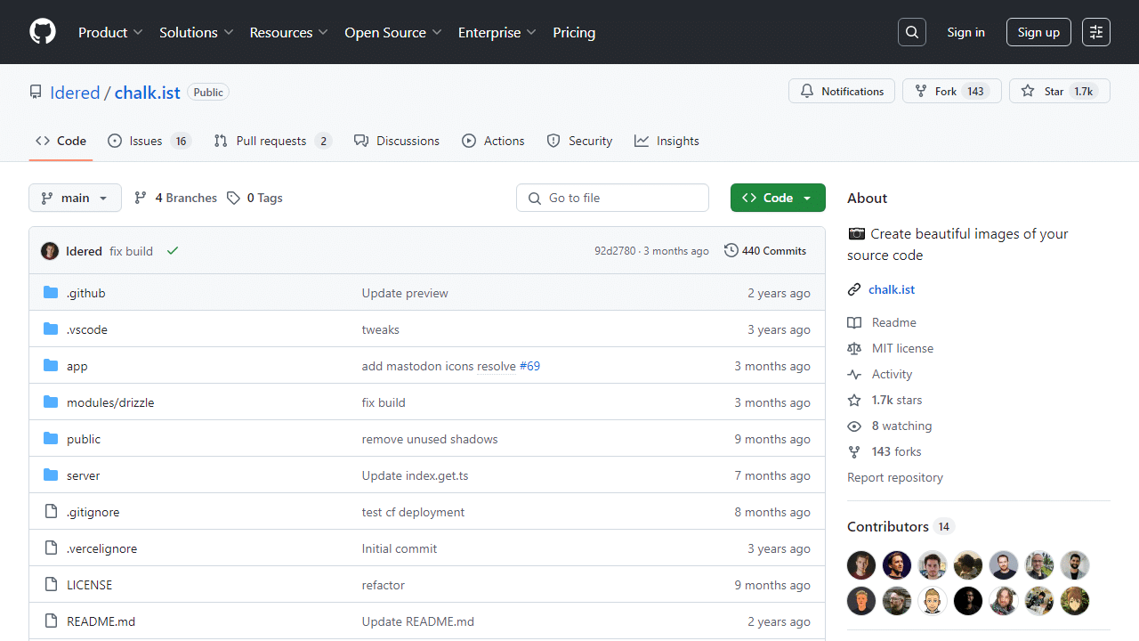
Task: Click the tag icon beside 0 Tags
Action: click(233, 198)
